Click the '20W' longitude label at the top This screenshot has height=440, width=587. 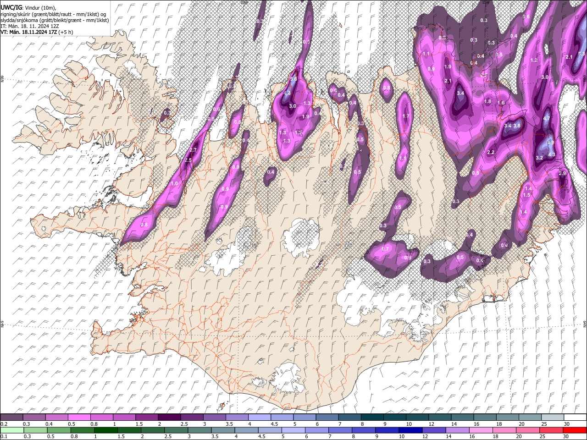click(244, 2)
